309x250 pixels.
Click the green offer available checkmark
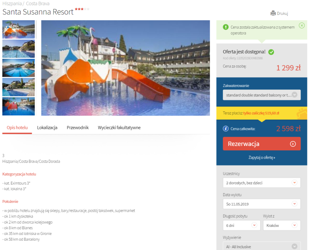[x=271, y=52]
